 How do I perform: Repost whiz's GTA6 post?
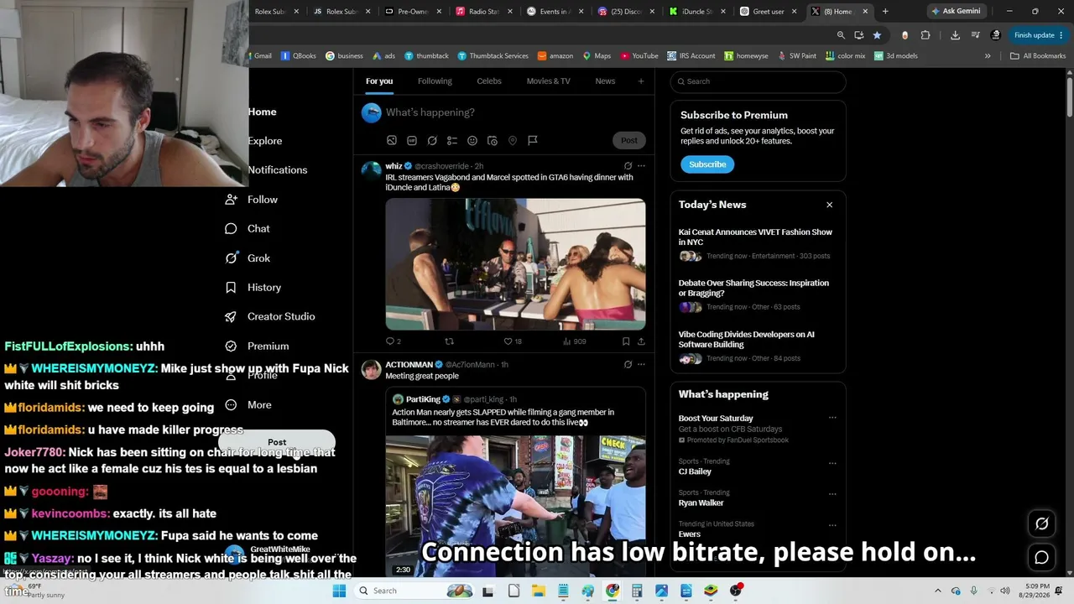(x=449, y=341)
